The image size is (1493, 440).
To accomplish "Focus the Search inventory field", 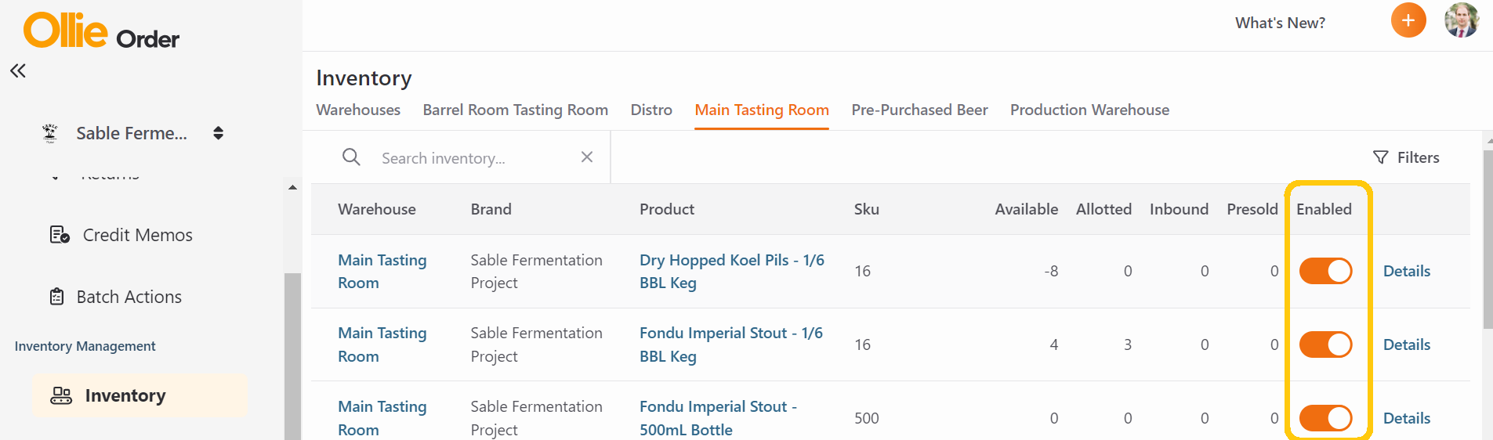I will 474,158.
